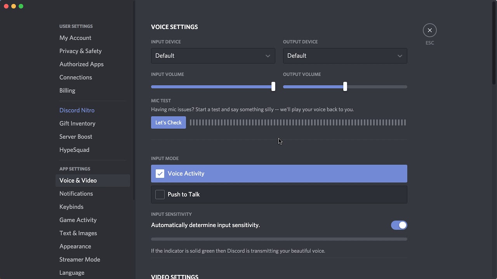The width and height of the screenshot is (497, 279).
Task: Click the mic test level meter
Action: click(x=298, y=122)
